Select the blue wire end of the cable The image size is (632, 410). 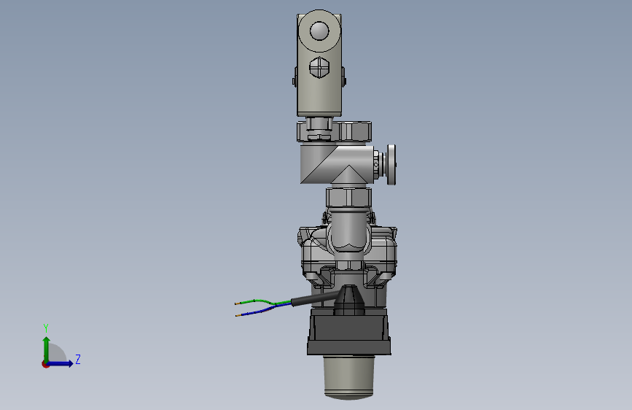click(263, 311)
